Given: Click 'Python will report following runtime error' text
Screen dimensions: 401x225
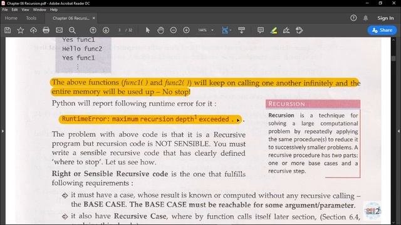Looking at the screenshot, I should pos(134,104).
